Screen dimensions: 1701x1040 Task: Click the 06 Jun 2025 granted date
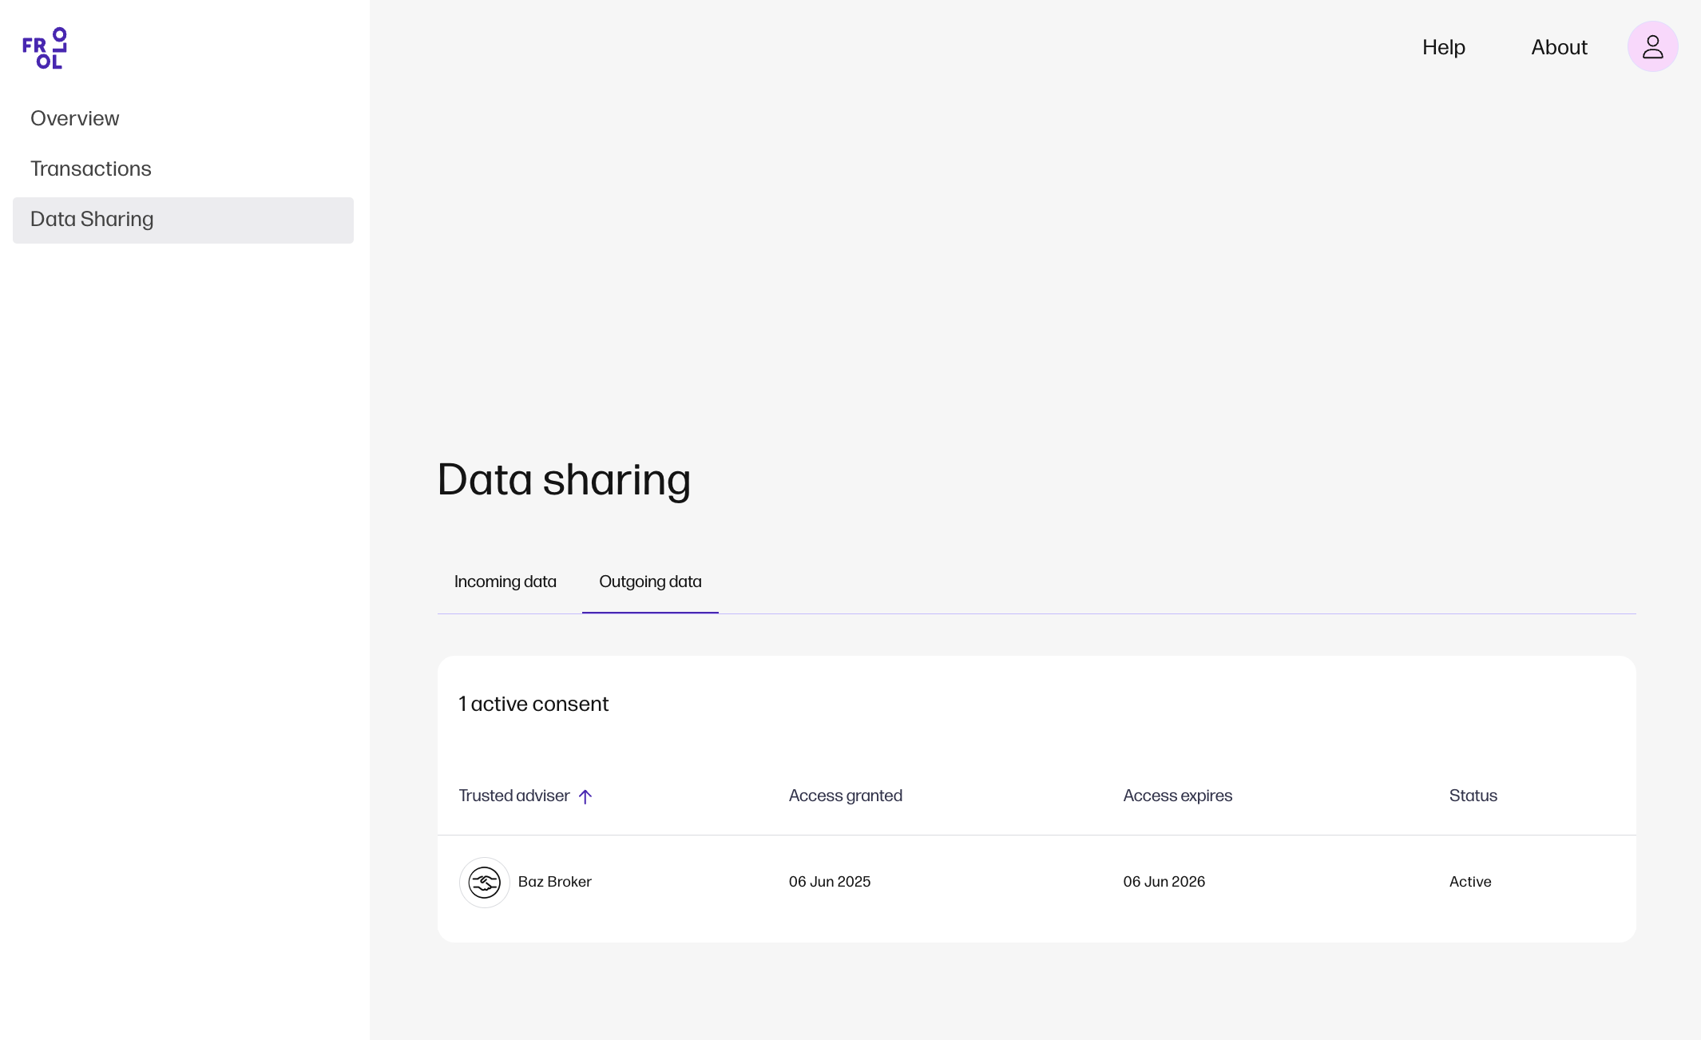[829, 882]
